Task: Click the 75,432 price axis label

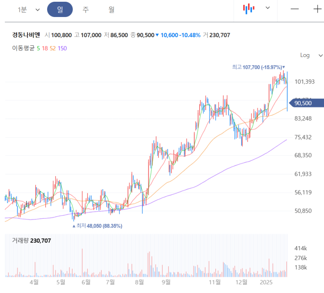Action: [x=303, y=137]
